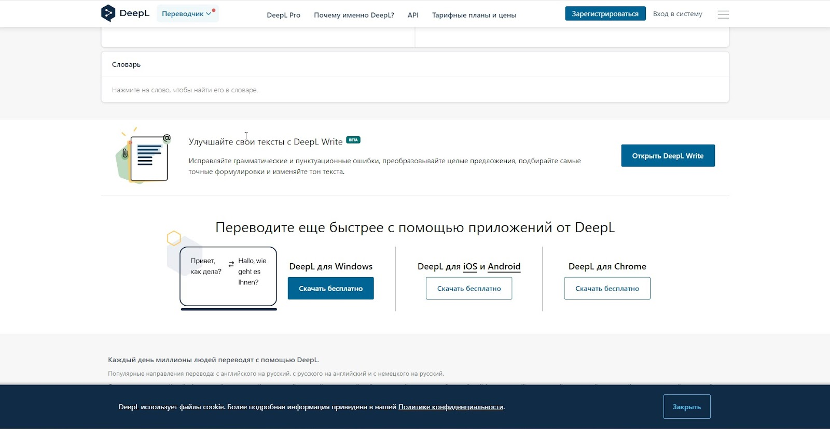Open the hamburger menu icon

[723, 15]
